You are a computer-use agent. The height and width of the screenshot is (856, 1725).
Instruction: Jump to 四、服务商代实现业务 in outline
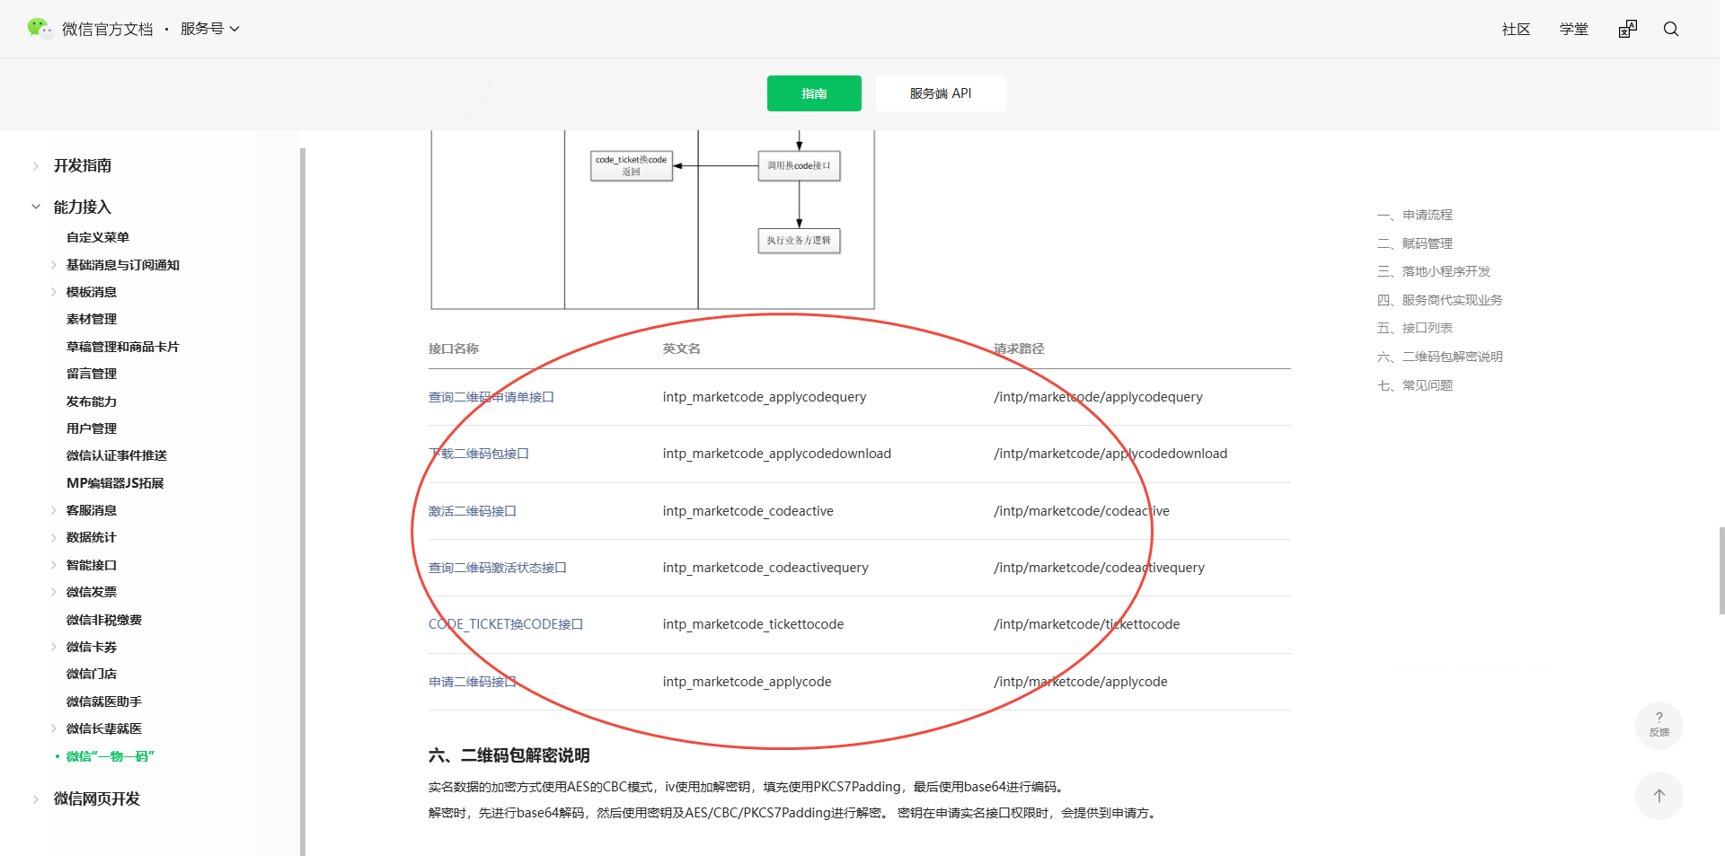(x=1440, y=300)
